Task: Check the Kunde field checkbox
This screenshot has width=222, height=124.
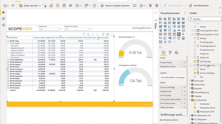Action: tap(195, 27)
